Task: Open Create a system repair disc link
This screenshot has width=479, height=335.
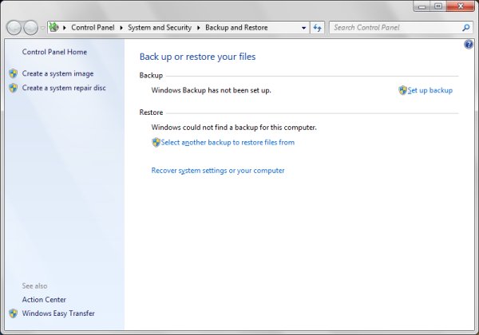Action: click(64, 88)
